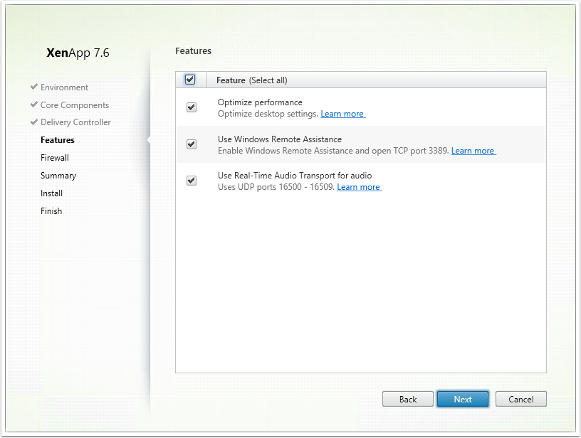
Task: Click the Next button
Action: point(463,399)
